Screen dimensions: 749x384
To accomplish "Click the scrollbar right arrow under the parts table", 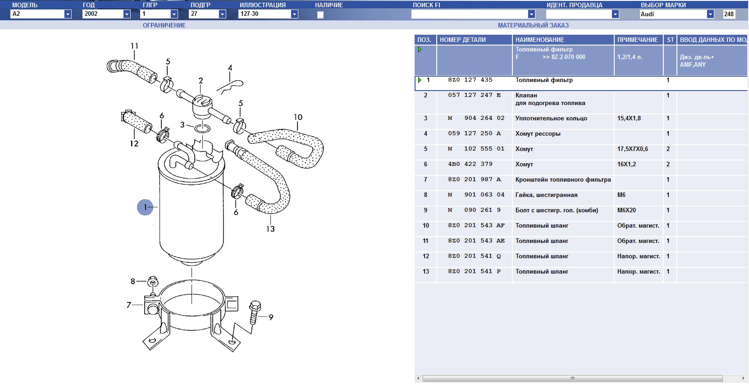I will [x=743, y=378].
